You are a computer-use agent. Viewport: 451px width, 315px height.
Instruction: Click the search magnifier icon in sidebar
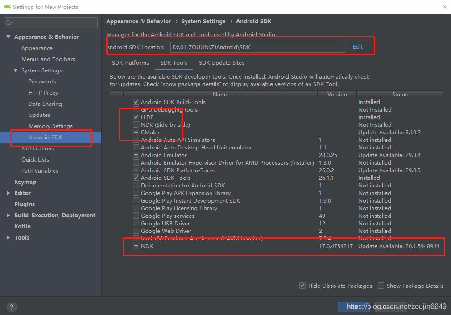click(9, 23)
